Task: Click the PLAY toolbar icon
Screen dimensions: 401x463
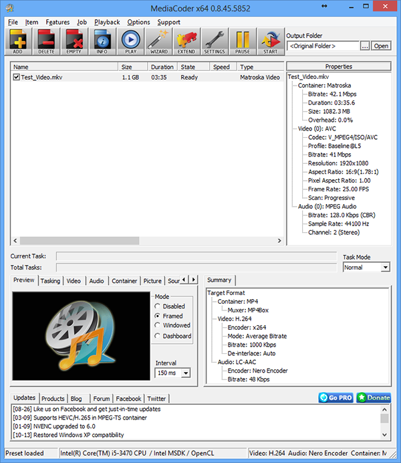Action: pos(130,41)
